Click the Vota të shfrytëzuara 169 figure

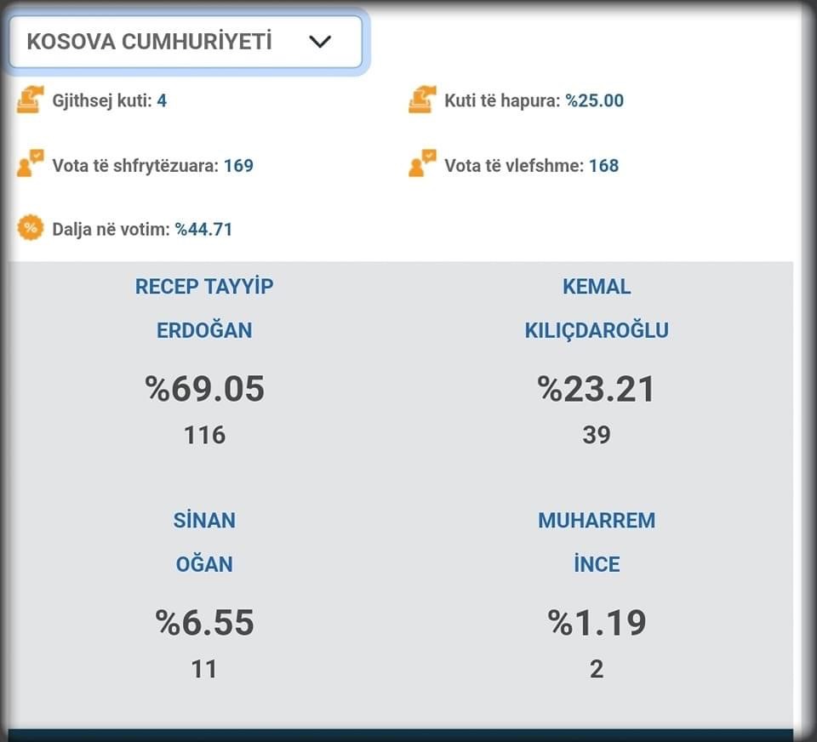point(238,166)
